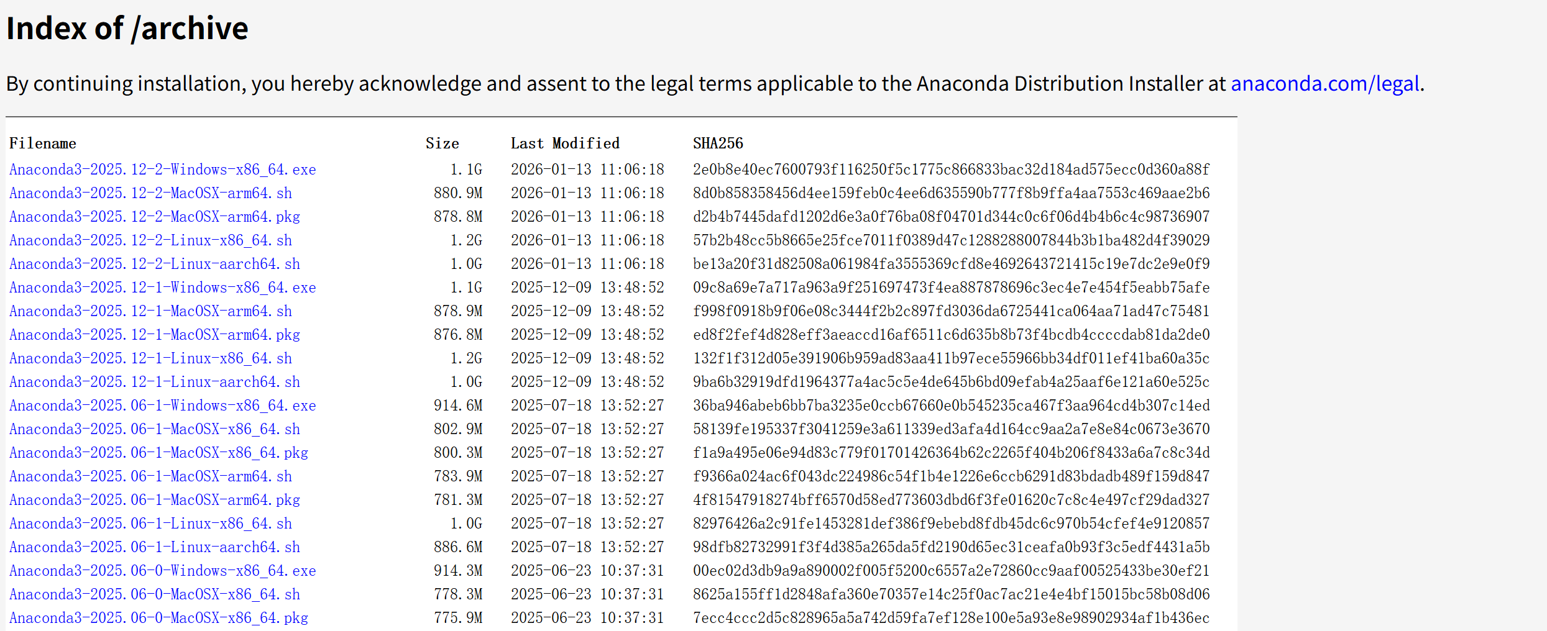Image resolution: width=1547 pixels, height=631 pixels.
Task: Click the hash value starting with f1a9a495
Action: (952, 453)
